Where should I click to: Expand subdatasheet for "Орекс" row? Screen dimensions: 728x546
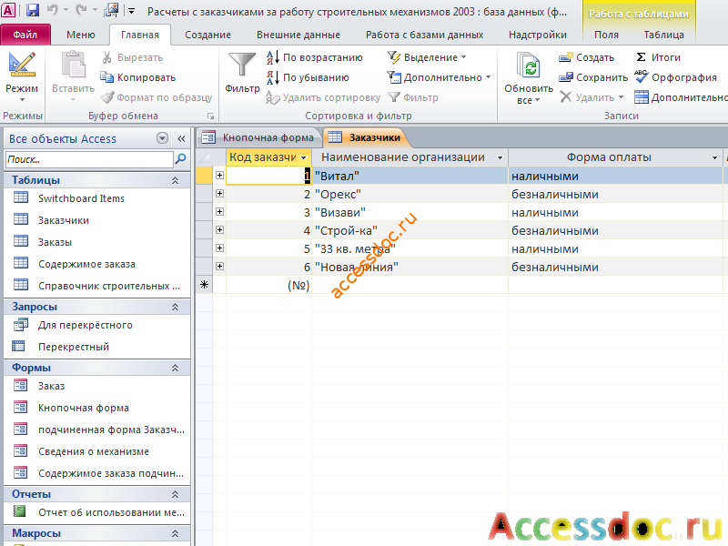(219, 194)
